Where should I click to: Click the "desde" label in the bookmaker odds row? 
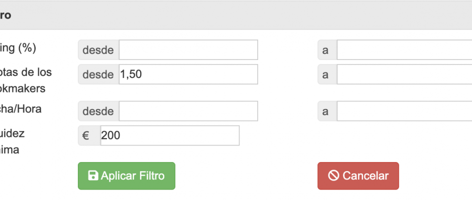pos(98,74)
